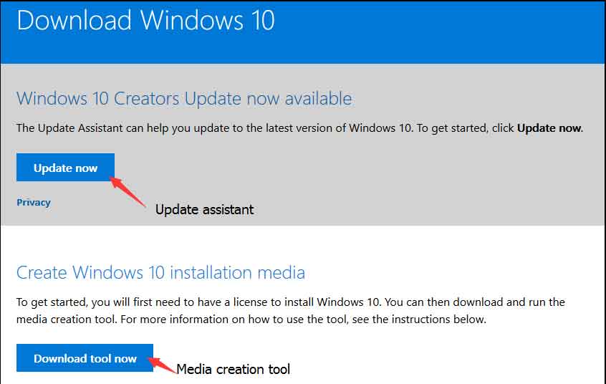Click the paragraph starting 'The Update Assistant can help'
This screenshot has height=384, width=606.
299,128
